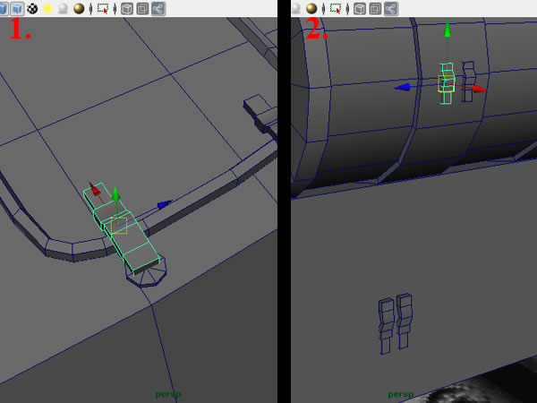Toggle X-Ray Active Components icon in left viewport

point(142,9)
